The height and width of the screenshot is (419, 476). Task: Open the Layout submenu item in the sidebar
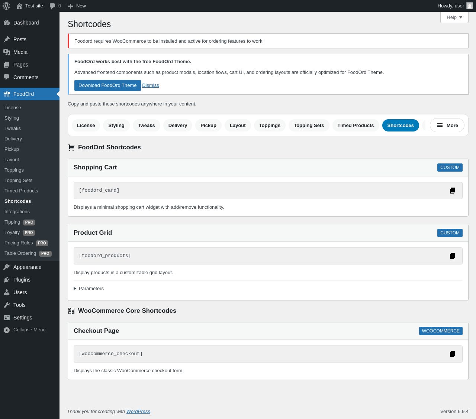click(x=30, y=160)
